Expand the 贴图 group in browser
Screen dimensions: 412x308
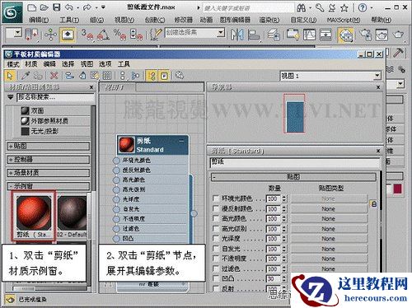(49, 146)
